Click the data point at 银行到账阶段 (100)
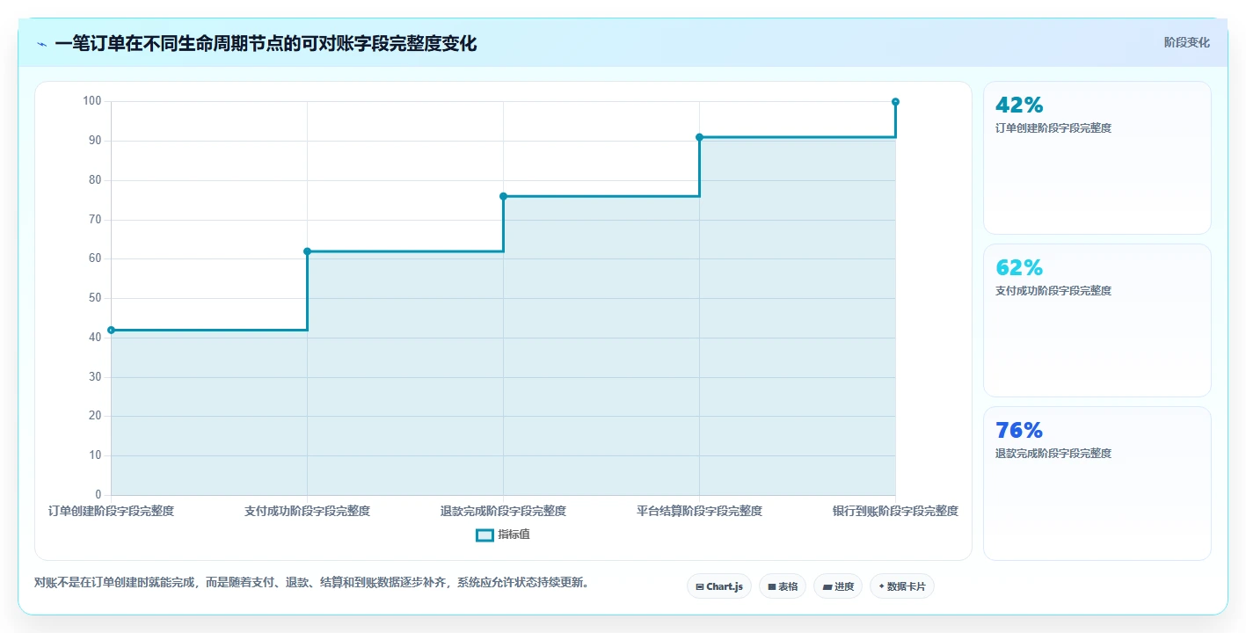 (x=895, y=102)
